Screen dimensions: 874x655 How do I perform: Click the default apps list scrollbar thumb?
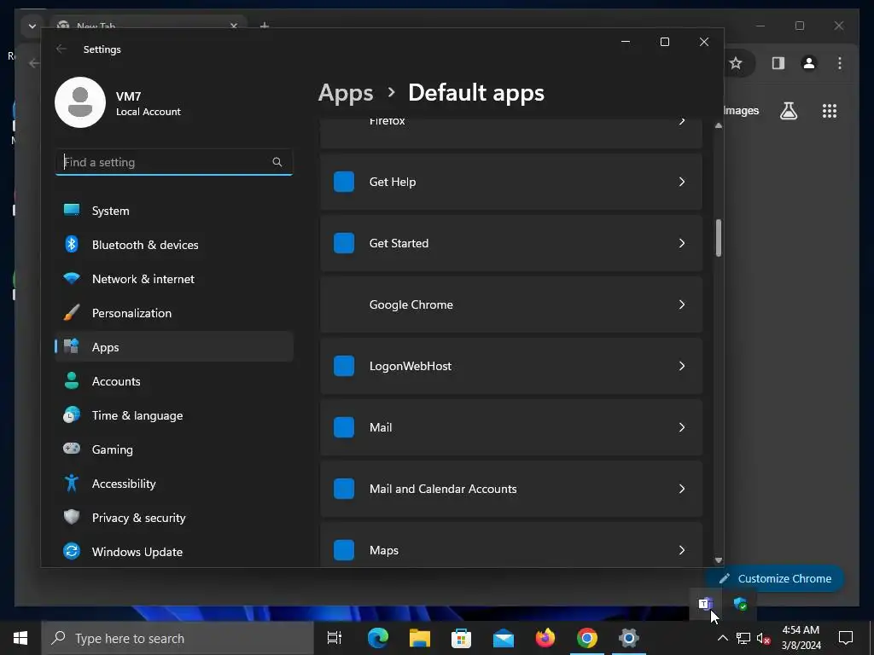719,238
